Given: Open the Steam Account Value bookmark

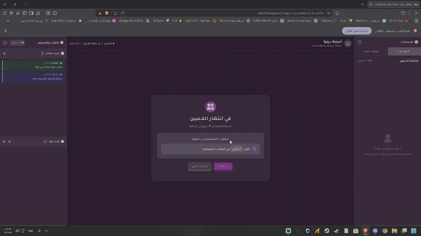Looking at the screenshot, I should tap(302, 21).
